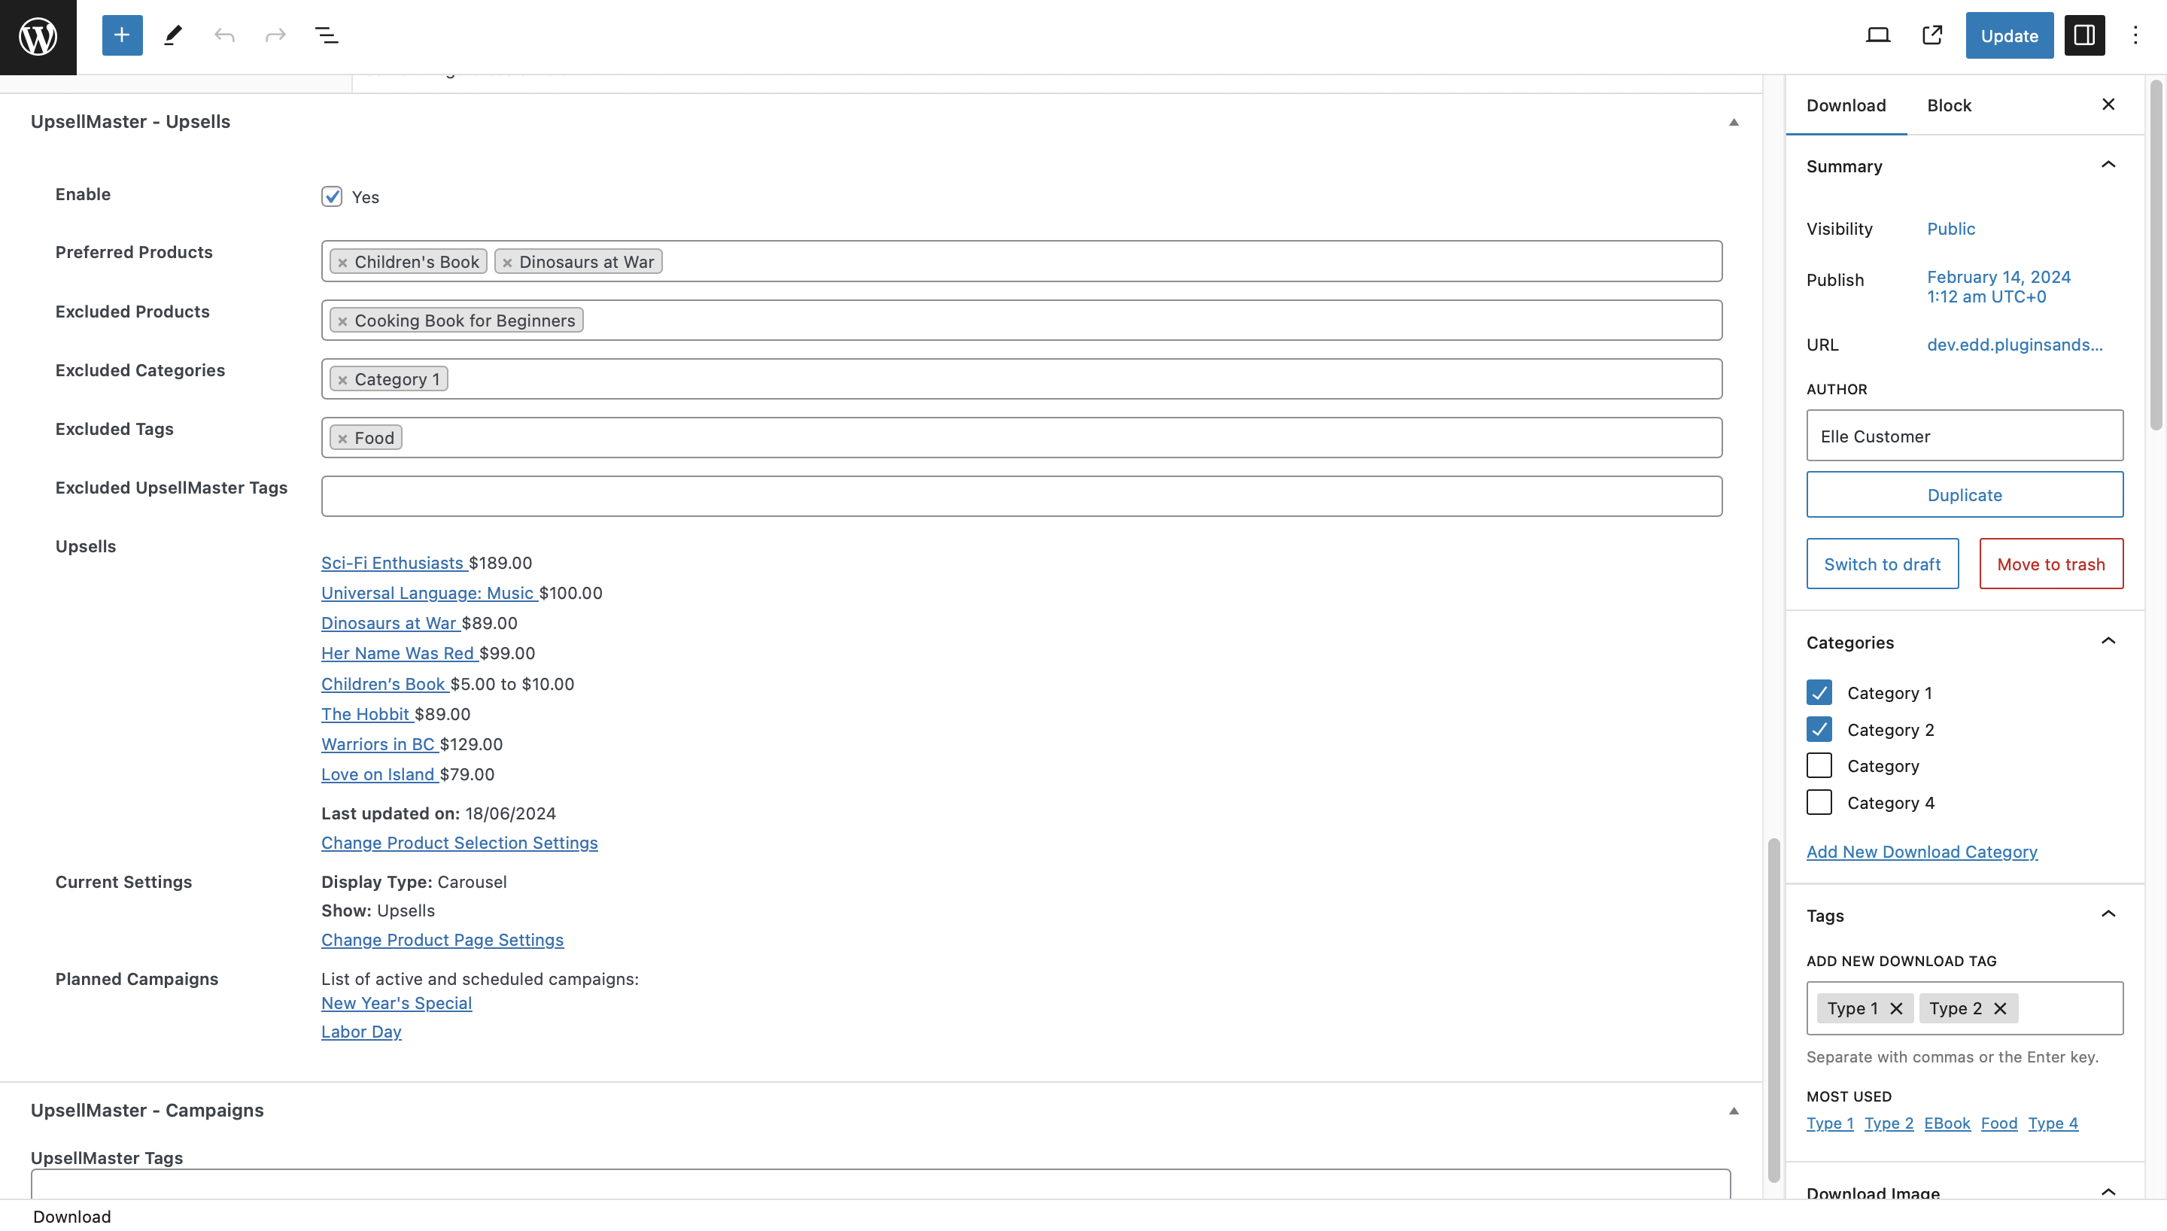Collapse the Categories panel
Viewport: 2167px width, 1231px height.
pyautogui.click(x=2108, y=641)
